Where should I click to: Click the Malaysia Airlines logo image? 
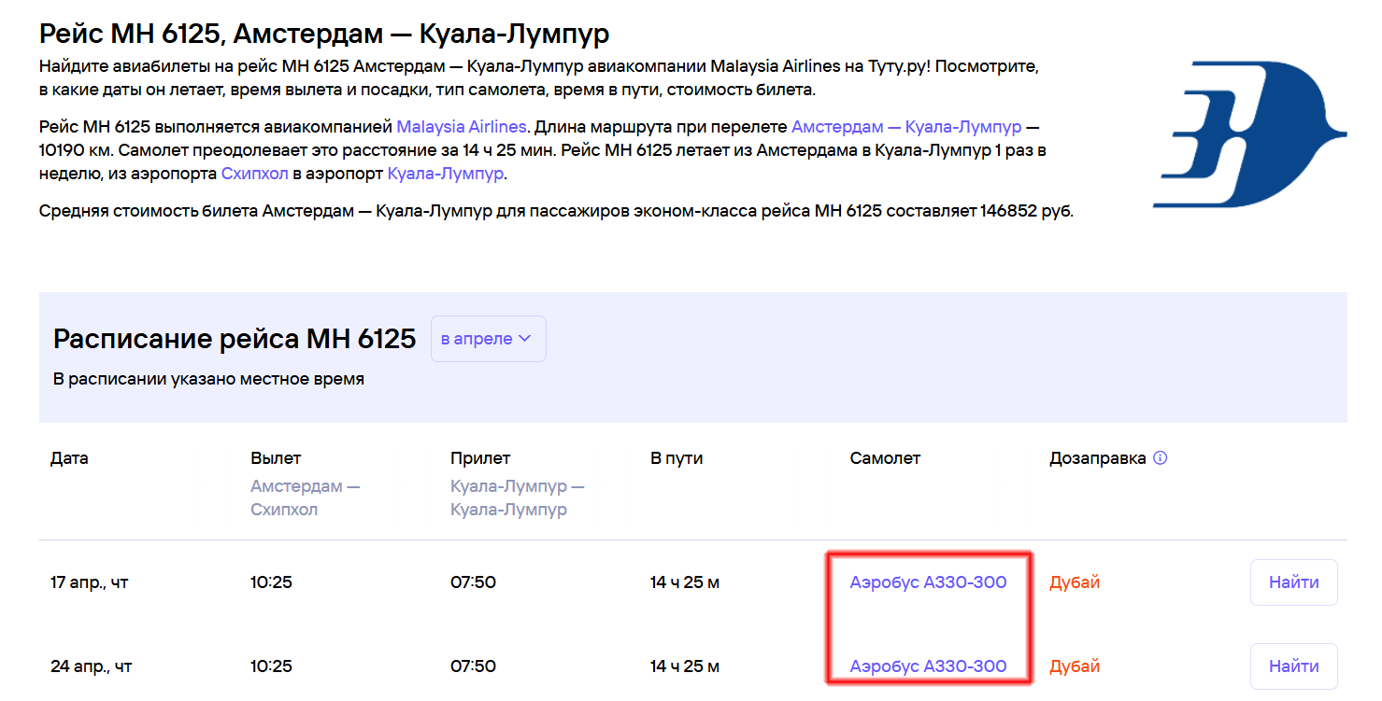tap(1249, 133)
